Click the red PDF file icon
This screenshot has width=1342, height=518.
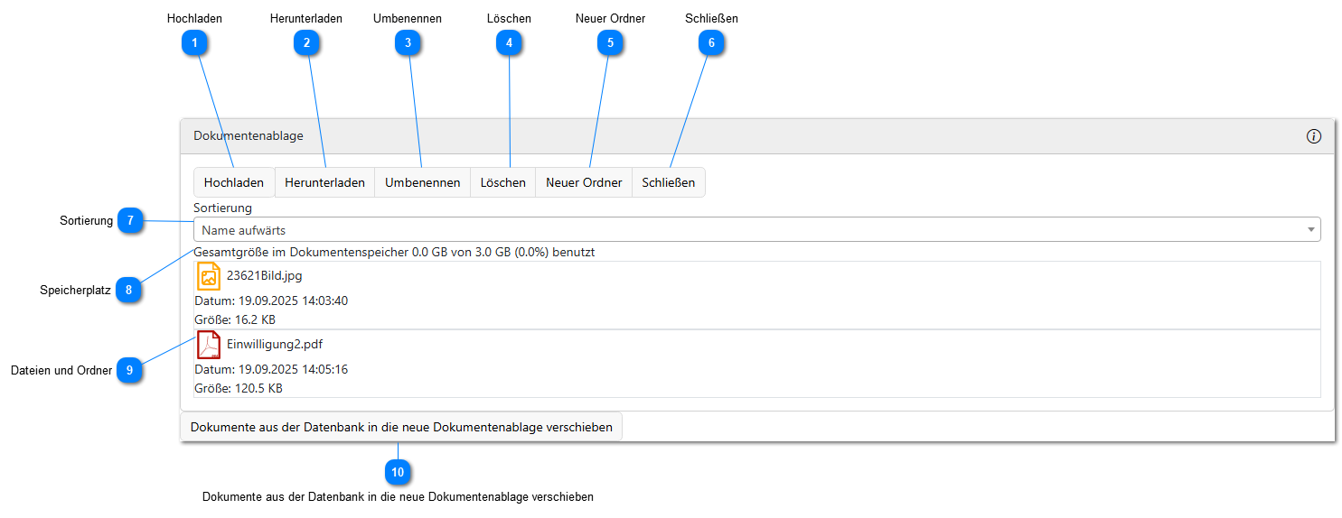[209, 345]
